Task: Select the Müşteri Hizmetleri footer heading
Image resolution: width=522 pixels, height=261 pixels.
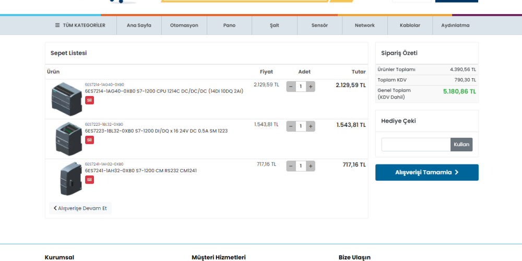Action: [x=219, y=257]
